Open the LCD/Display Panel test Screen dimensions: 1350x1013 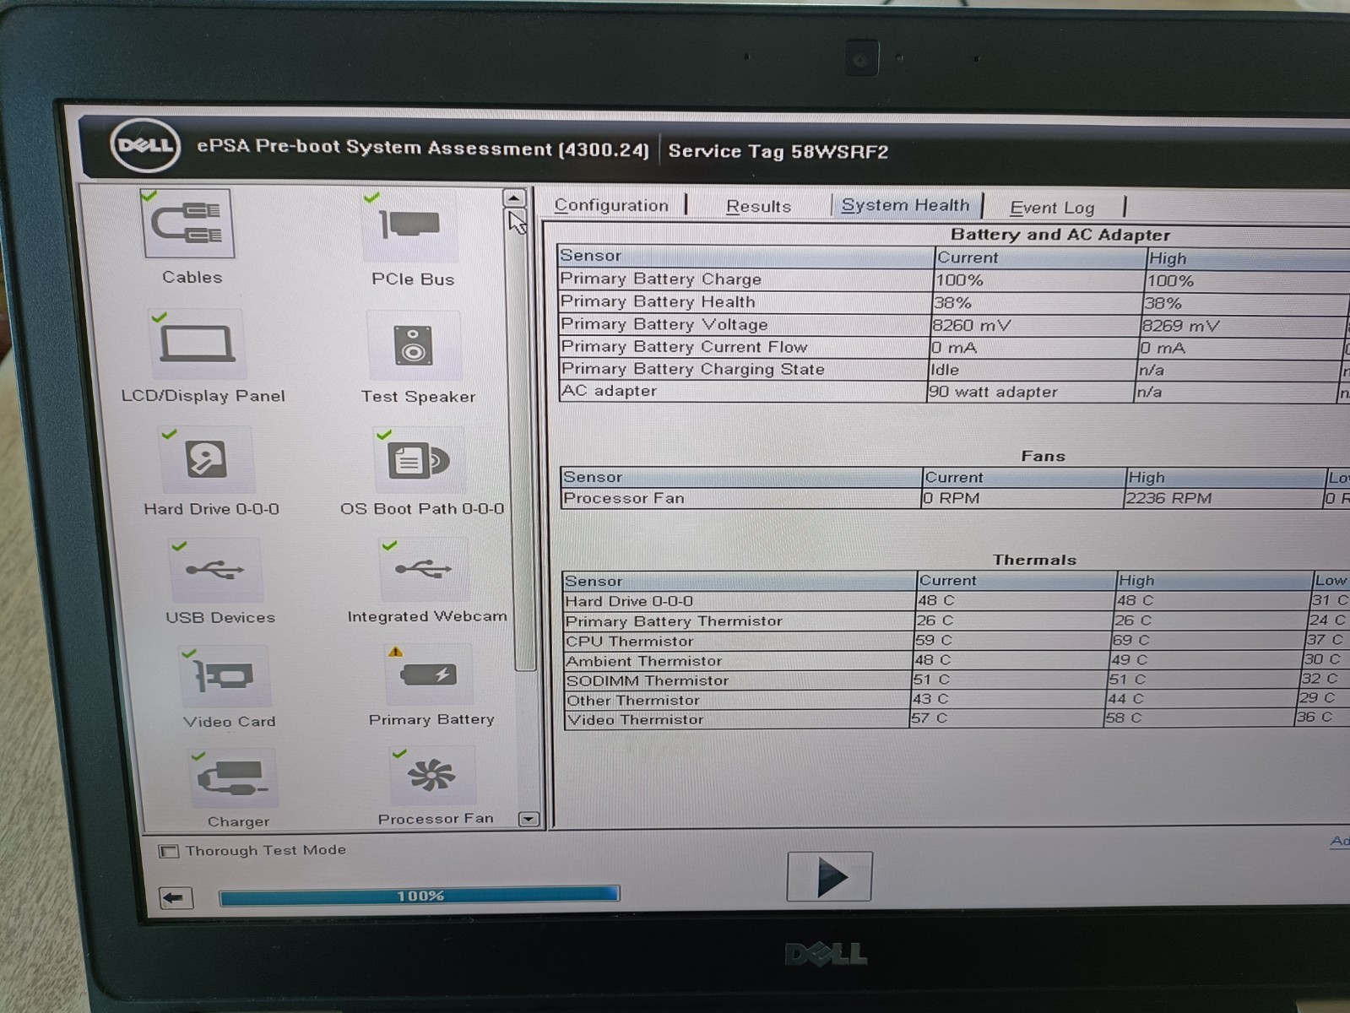[x=198, y=344]
